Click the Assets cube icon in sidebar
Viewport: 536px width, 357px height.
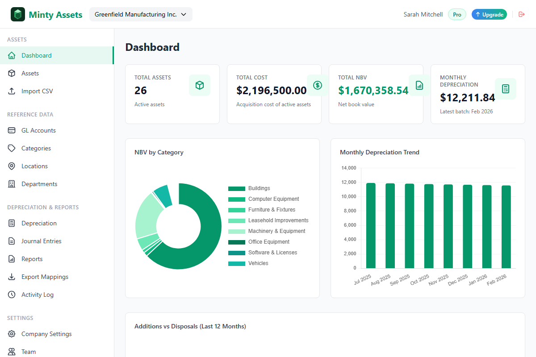12,73
